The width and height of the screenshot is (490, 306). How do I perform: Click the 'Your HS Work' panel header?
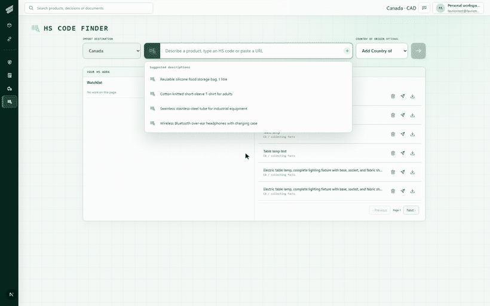[98, 72]
